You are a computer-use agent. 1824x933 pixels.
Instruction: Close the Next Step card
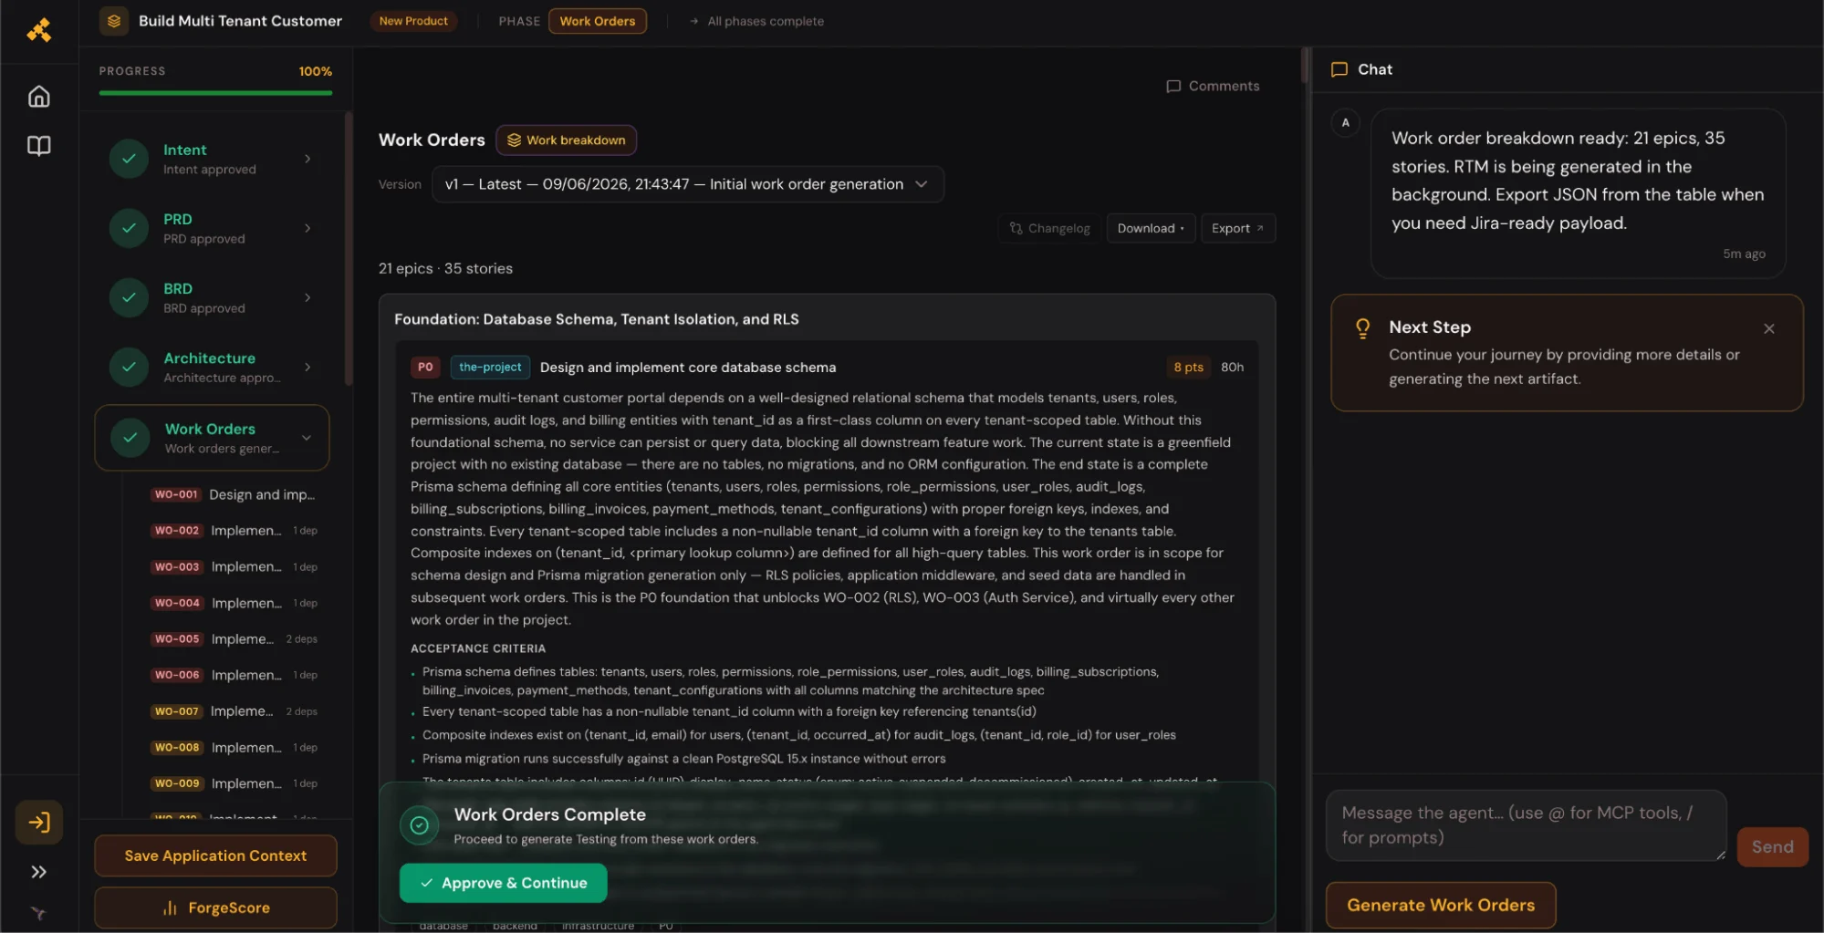(1768, 328)
